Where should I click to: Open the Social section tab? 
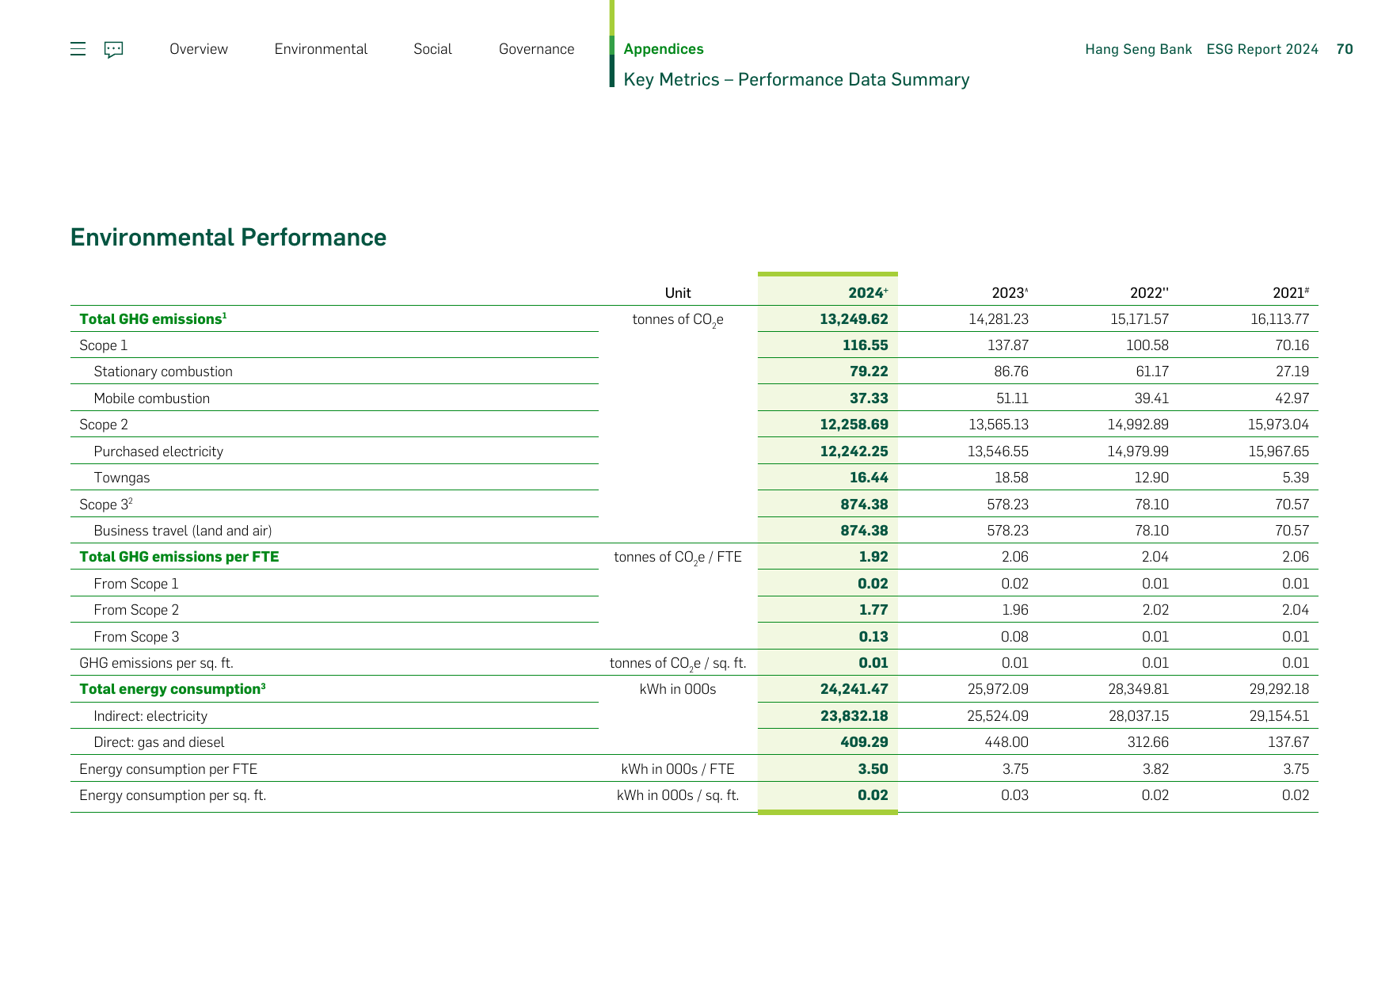click(x=432, y=49)
